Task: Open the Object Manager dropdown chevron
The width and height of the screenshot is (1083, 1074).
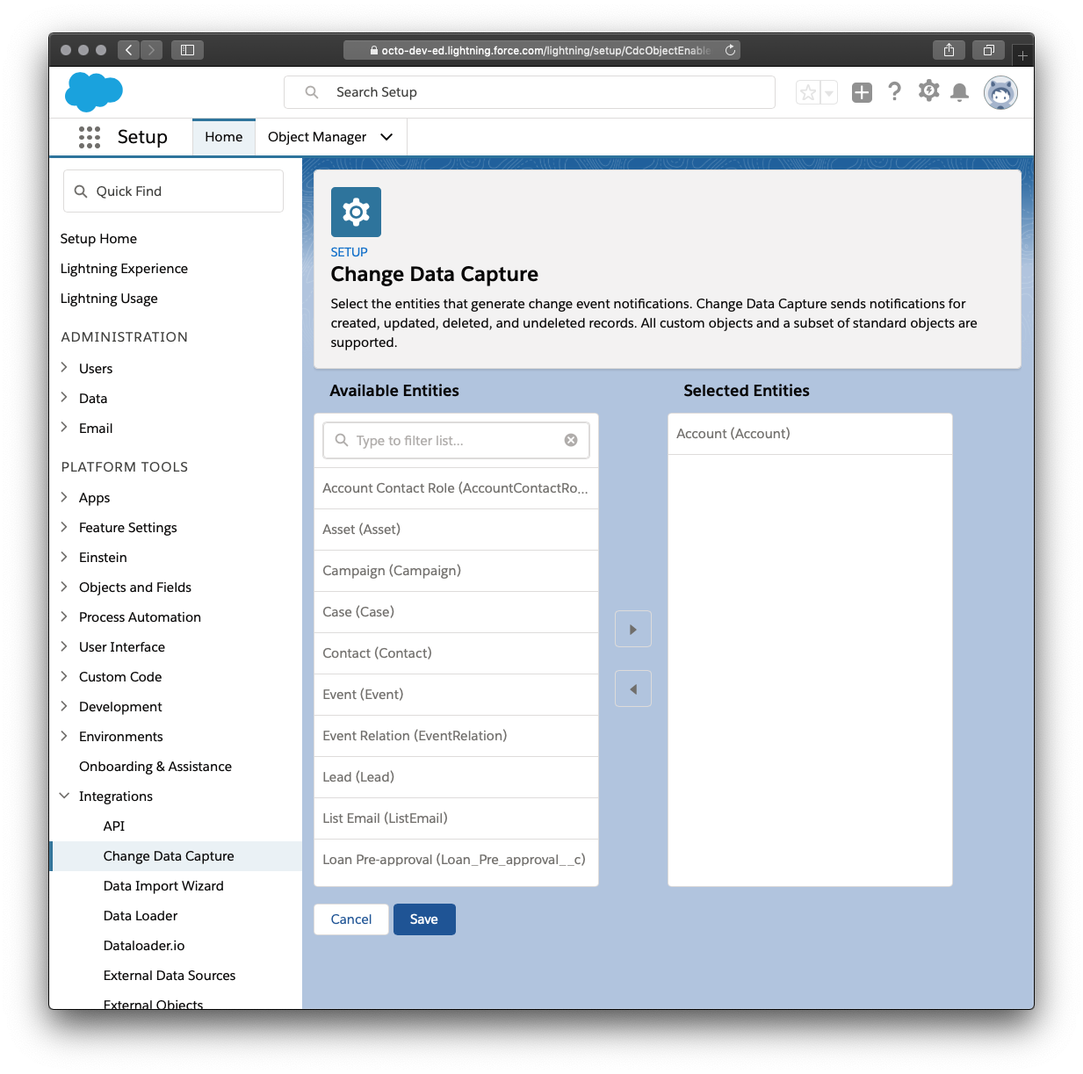Action: [386, 137]
